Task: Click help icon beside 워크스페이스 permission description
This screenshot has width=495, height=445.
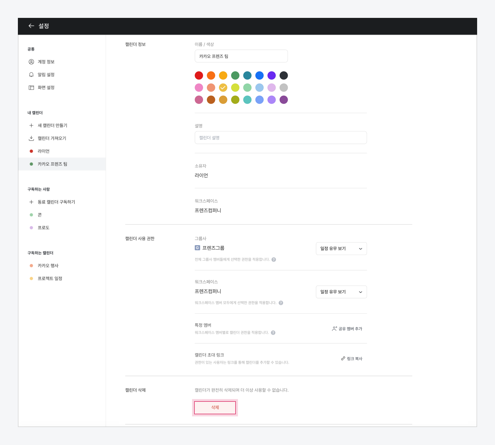Action: [281, 303]
